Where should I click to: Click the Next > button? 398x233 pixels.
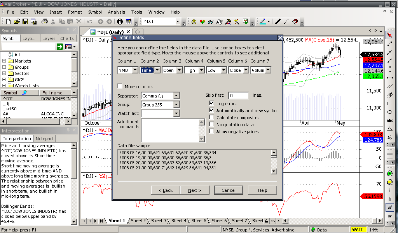[194, 190]
